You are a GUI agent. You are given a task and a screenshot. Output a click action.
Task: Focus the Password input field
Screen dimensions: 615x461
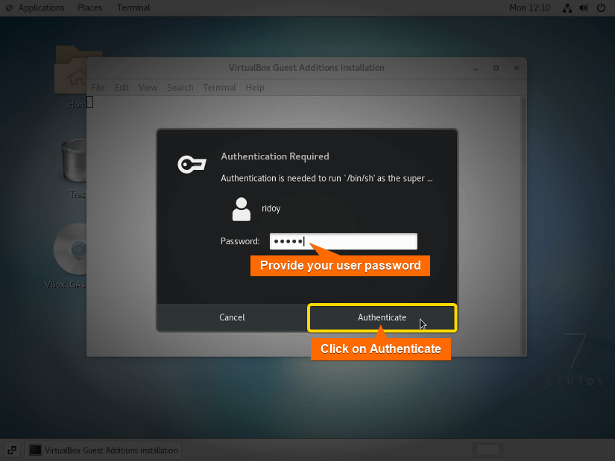click(x=344, y=241)
